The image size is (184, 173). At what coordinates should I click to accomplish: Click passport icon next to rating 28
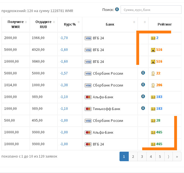tap(153, 121)
